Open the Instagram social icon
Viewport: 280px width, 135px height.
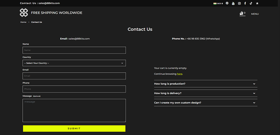pos(239,3)
